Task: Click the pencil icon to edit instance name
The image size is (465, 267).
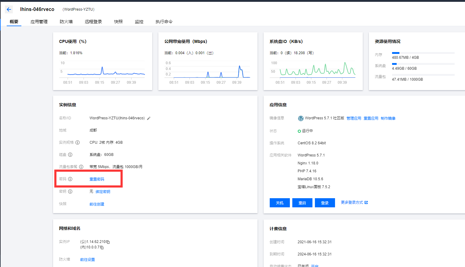Action: (x=149, y=118)
